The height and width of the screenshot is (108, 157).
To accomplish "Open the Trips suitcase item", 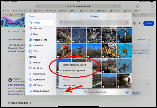I will (41, 51).
